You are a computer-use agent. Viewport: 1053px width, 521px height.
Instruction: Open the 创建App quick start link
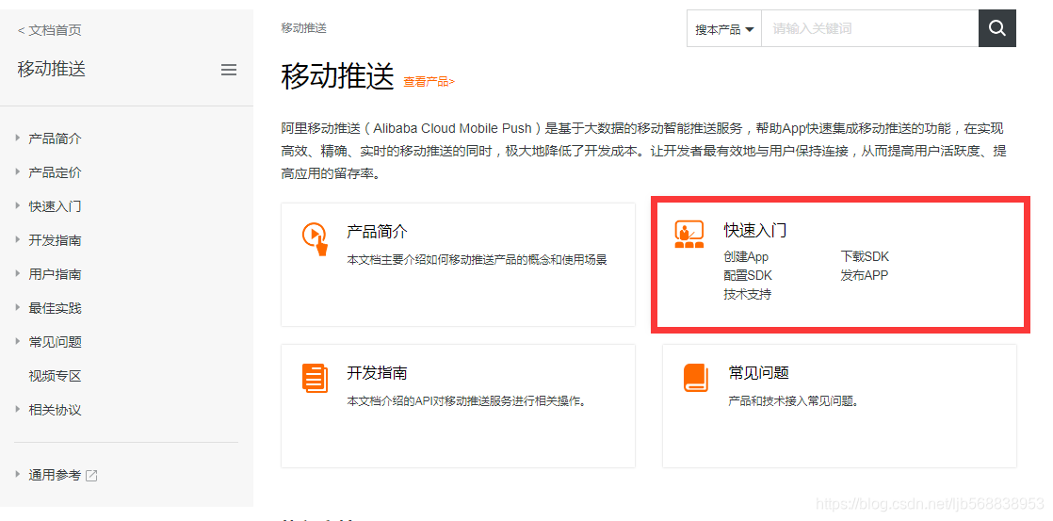[x=746, y=256]
